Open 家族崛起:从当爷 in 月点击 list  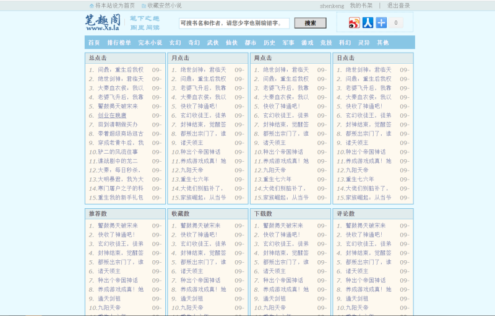pos(204,198)
